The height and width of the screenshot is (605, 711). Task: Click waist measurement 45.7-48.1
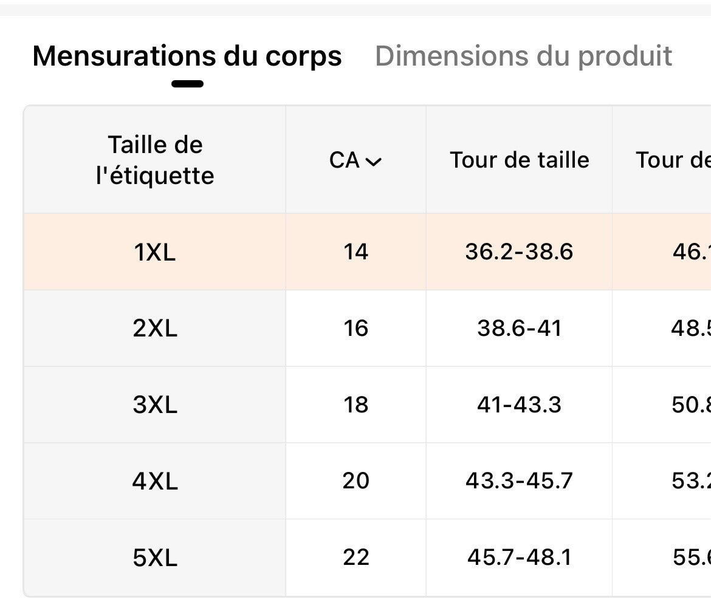pos(519,558)
